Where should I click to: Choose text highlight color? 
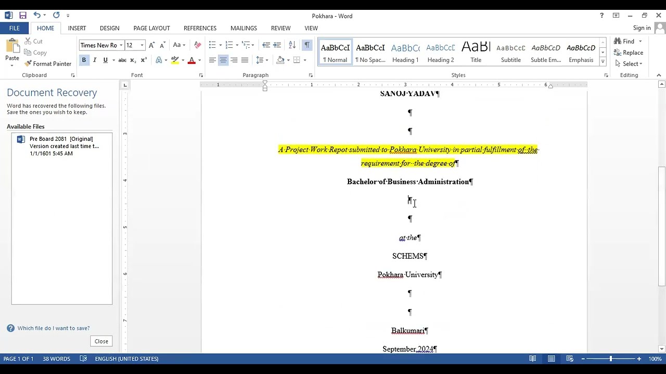175,60
